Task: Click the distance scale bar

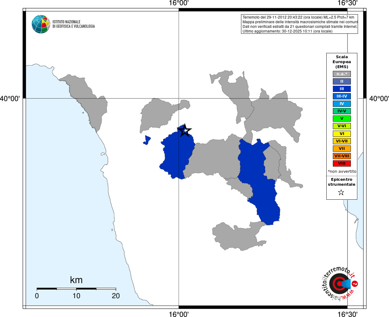Action: coord(76,289)
